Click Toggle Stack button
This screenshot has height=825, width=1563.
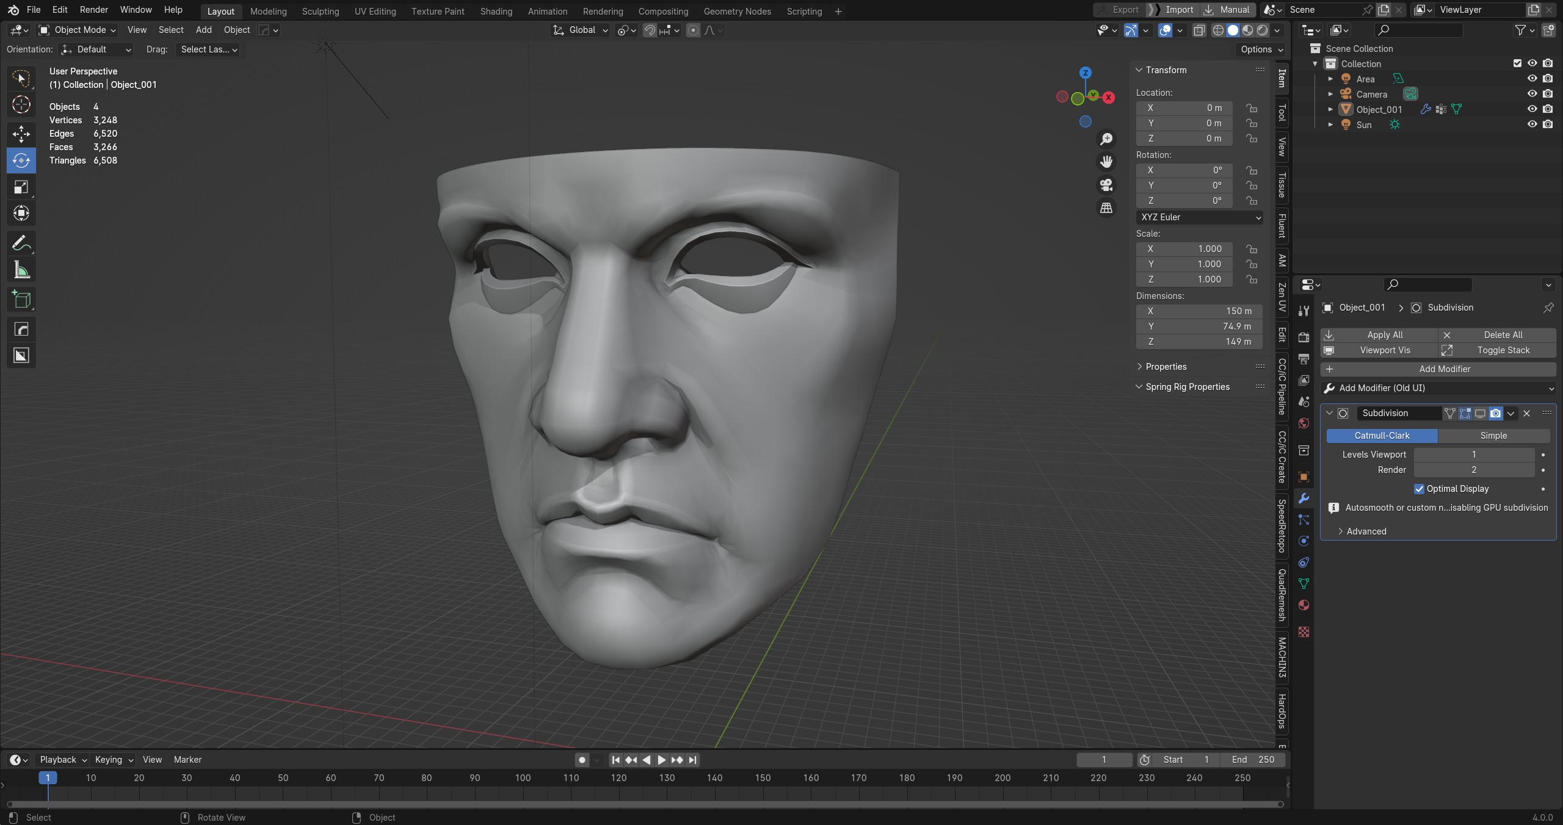pyautogui.click(x=1496, y=350)
